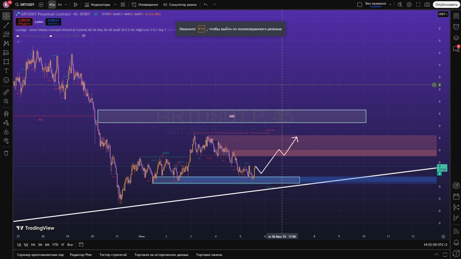This screenshot has width=461, height=259.
Task: Open the favorite indicators dropdown arrow
Action: coord(115,5)
